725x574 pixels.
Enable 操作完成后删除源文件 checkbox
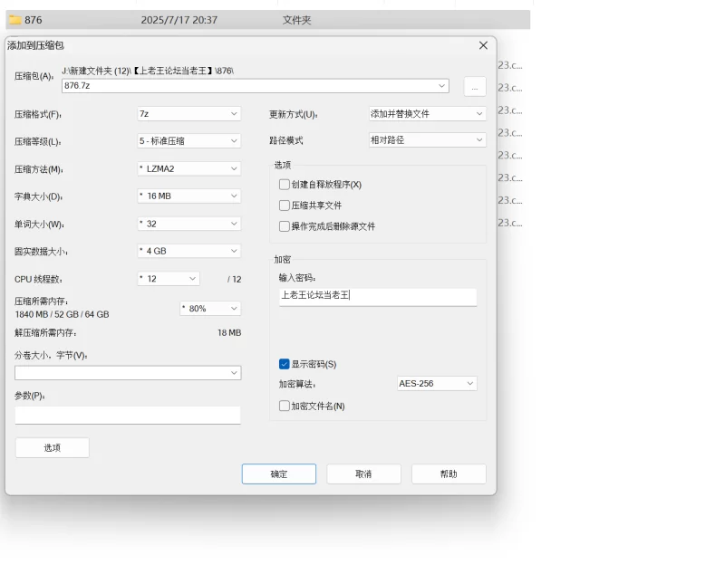(285, 225)
